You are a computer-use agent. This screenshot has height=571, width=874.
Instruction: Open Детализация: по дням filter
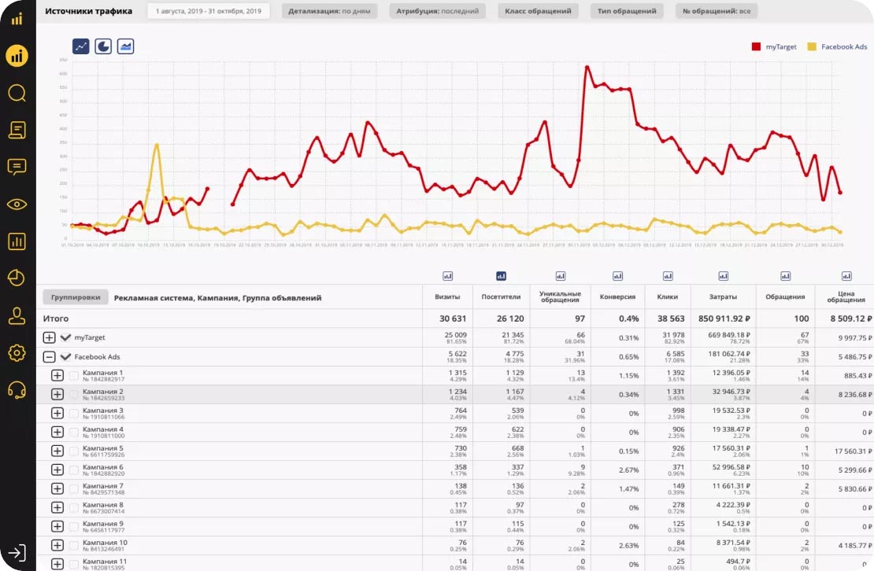pyautogui.click(x=329, y=11)
